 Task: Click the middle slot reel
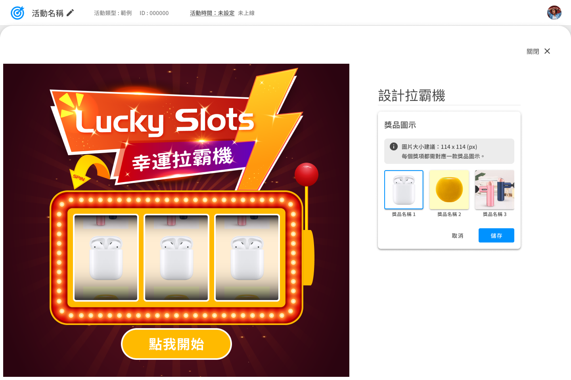click(176, 258)
